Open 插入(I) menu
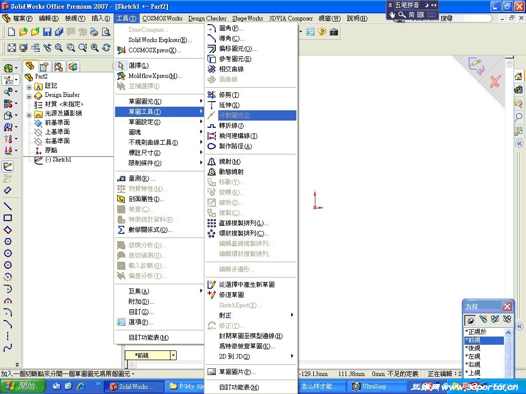 coord(101,18)
